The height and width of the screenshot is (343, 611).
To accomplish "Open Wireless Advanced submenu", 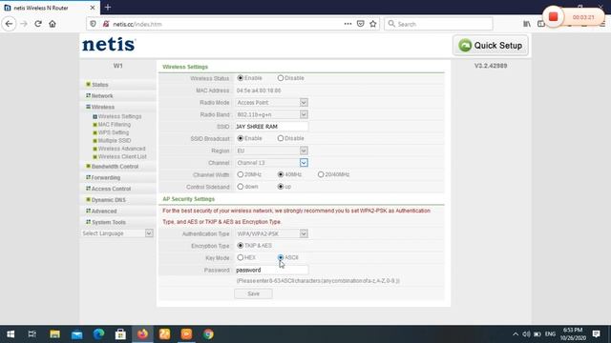I will click(x=121, y=149).
